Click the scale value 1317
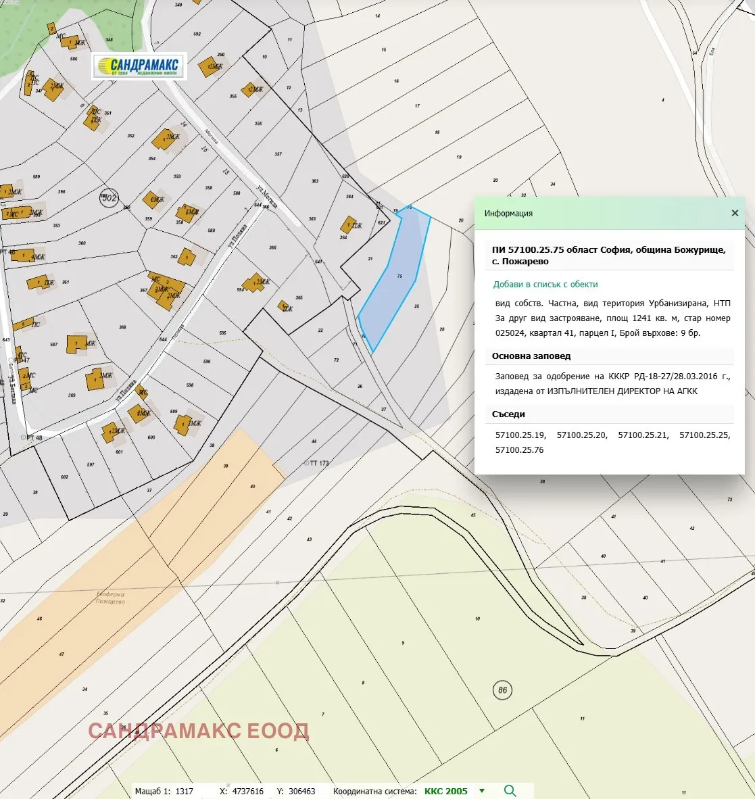The image size is (755, 799). point(184,791)
